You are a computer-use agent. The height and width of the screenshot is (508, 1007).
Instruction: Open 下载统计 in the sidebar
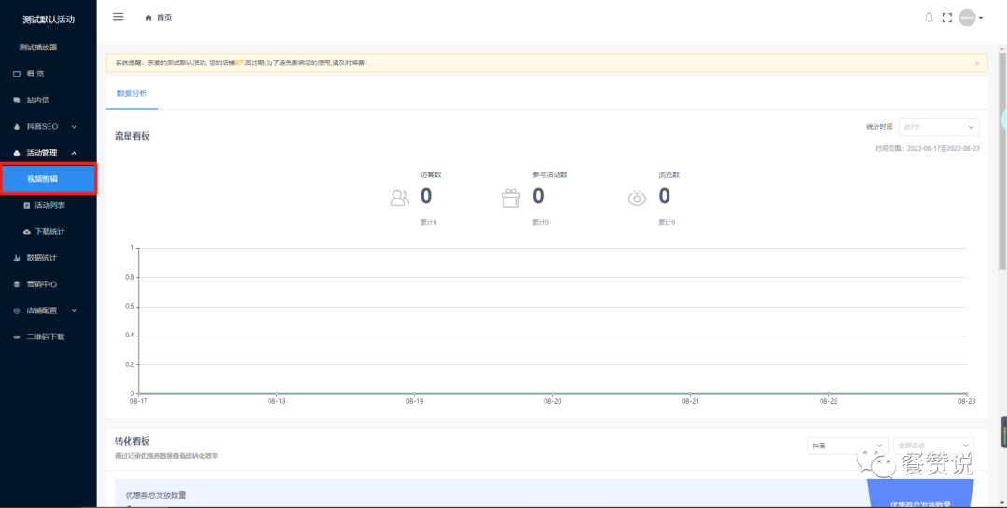pos(48,232)
